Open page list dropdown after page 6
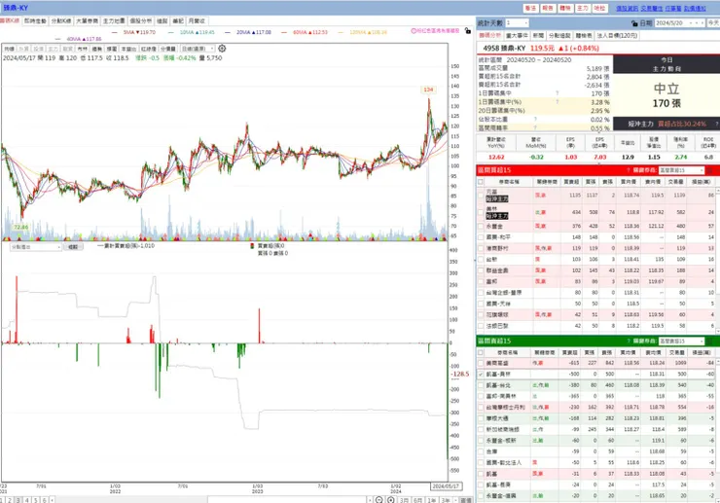Image resolution: width=720 pixels, height=503 pixels. coord(52,500)
